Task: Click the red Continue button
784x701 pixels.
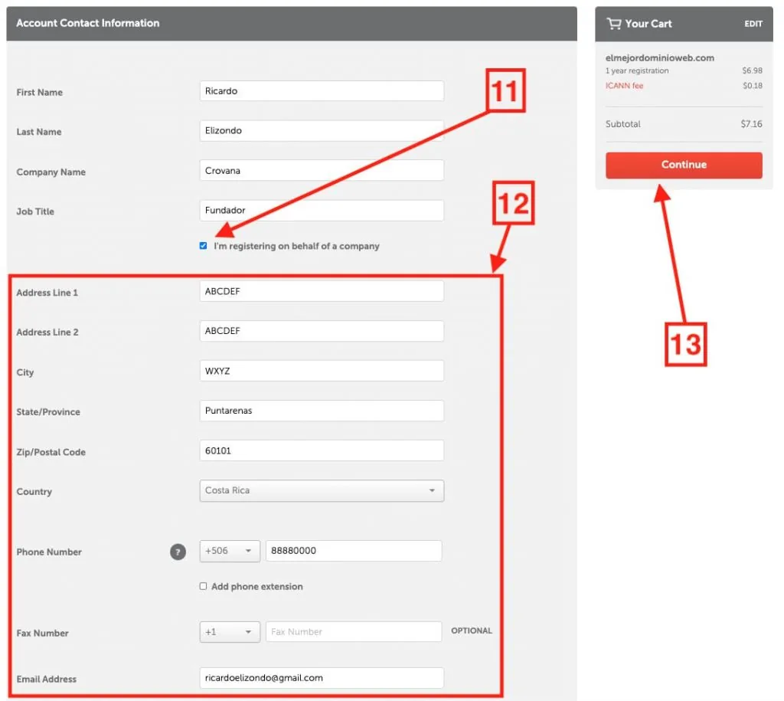Action: (x=684, y=165)
